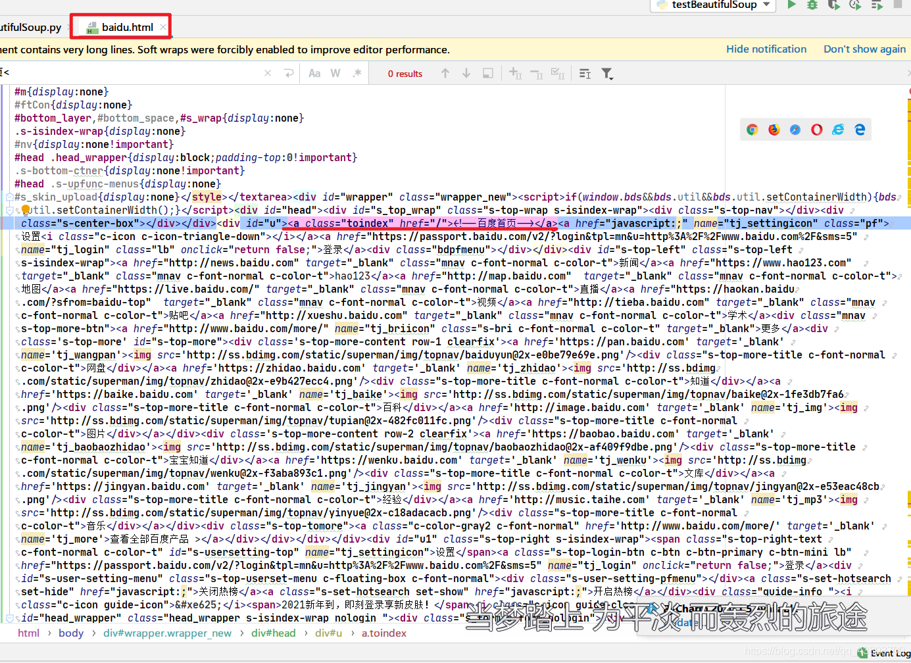Screen dimensions: 911x663
Task: Click Don't show again link
Action: tap(864, 49)
